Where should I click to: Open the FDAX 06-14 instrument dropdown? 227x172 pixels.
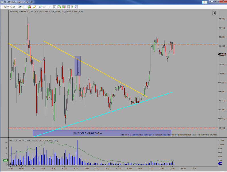tap(10, 7)
